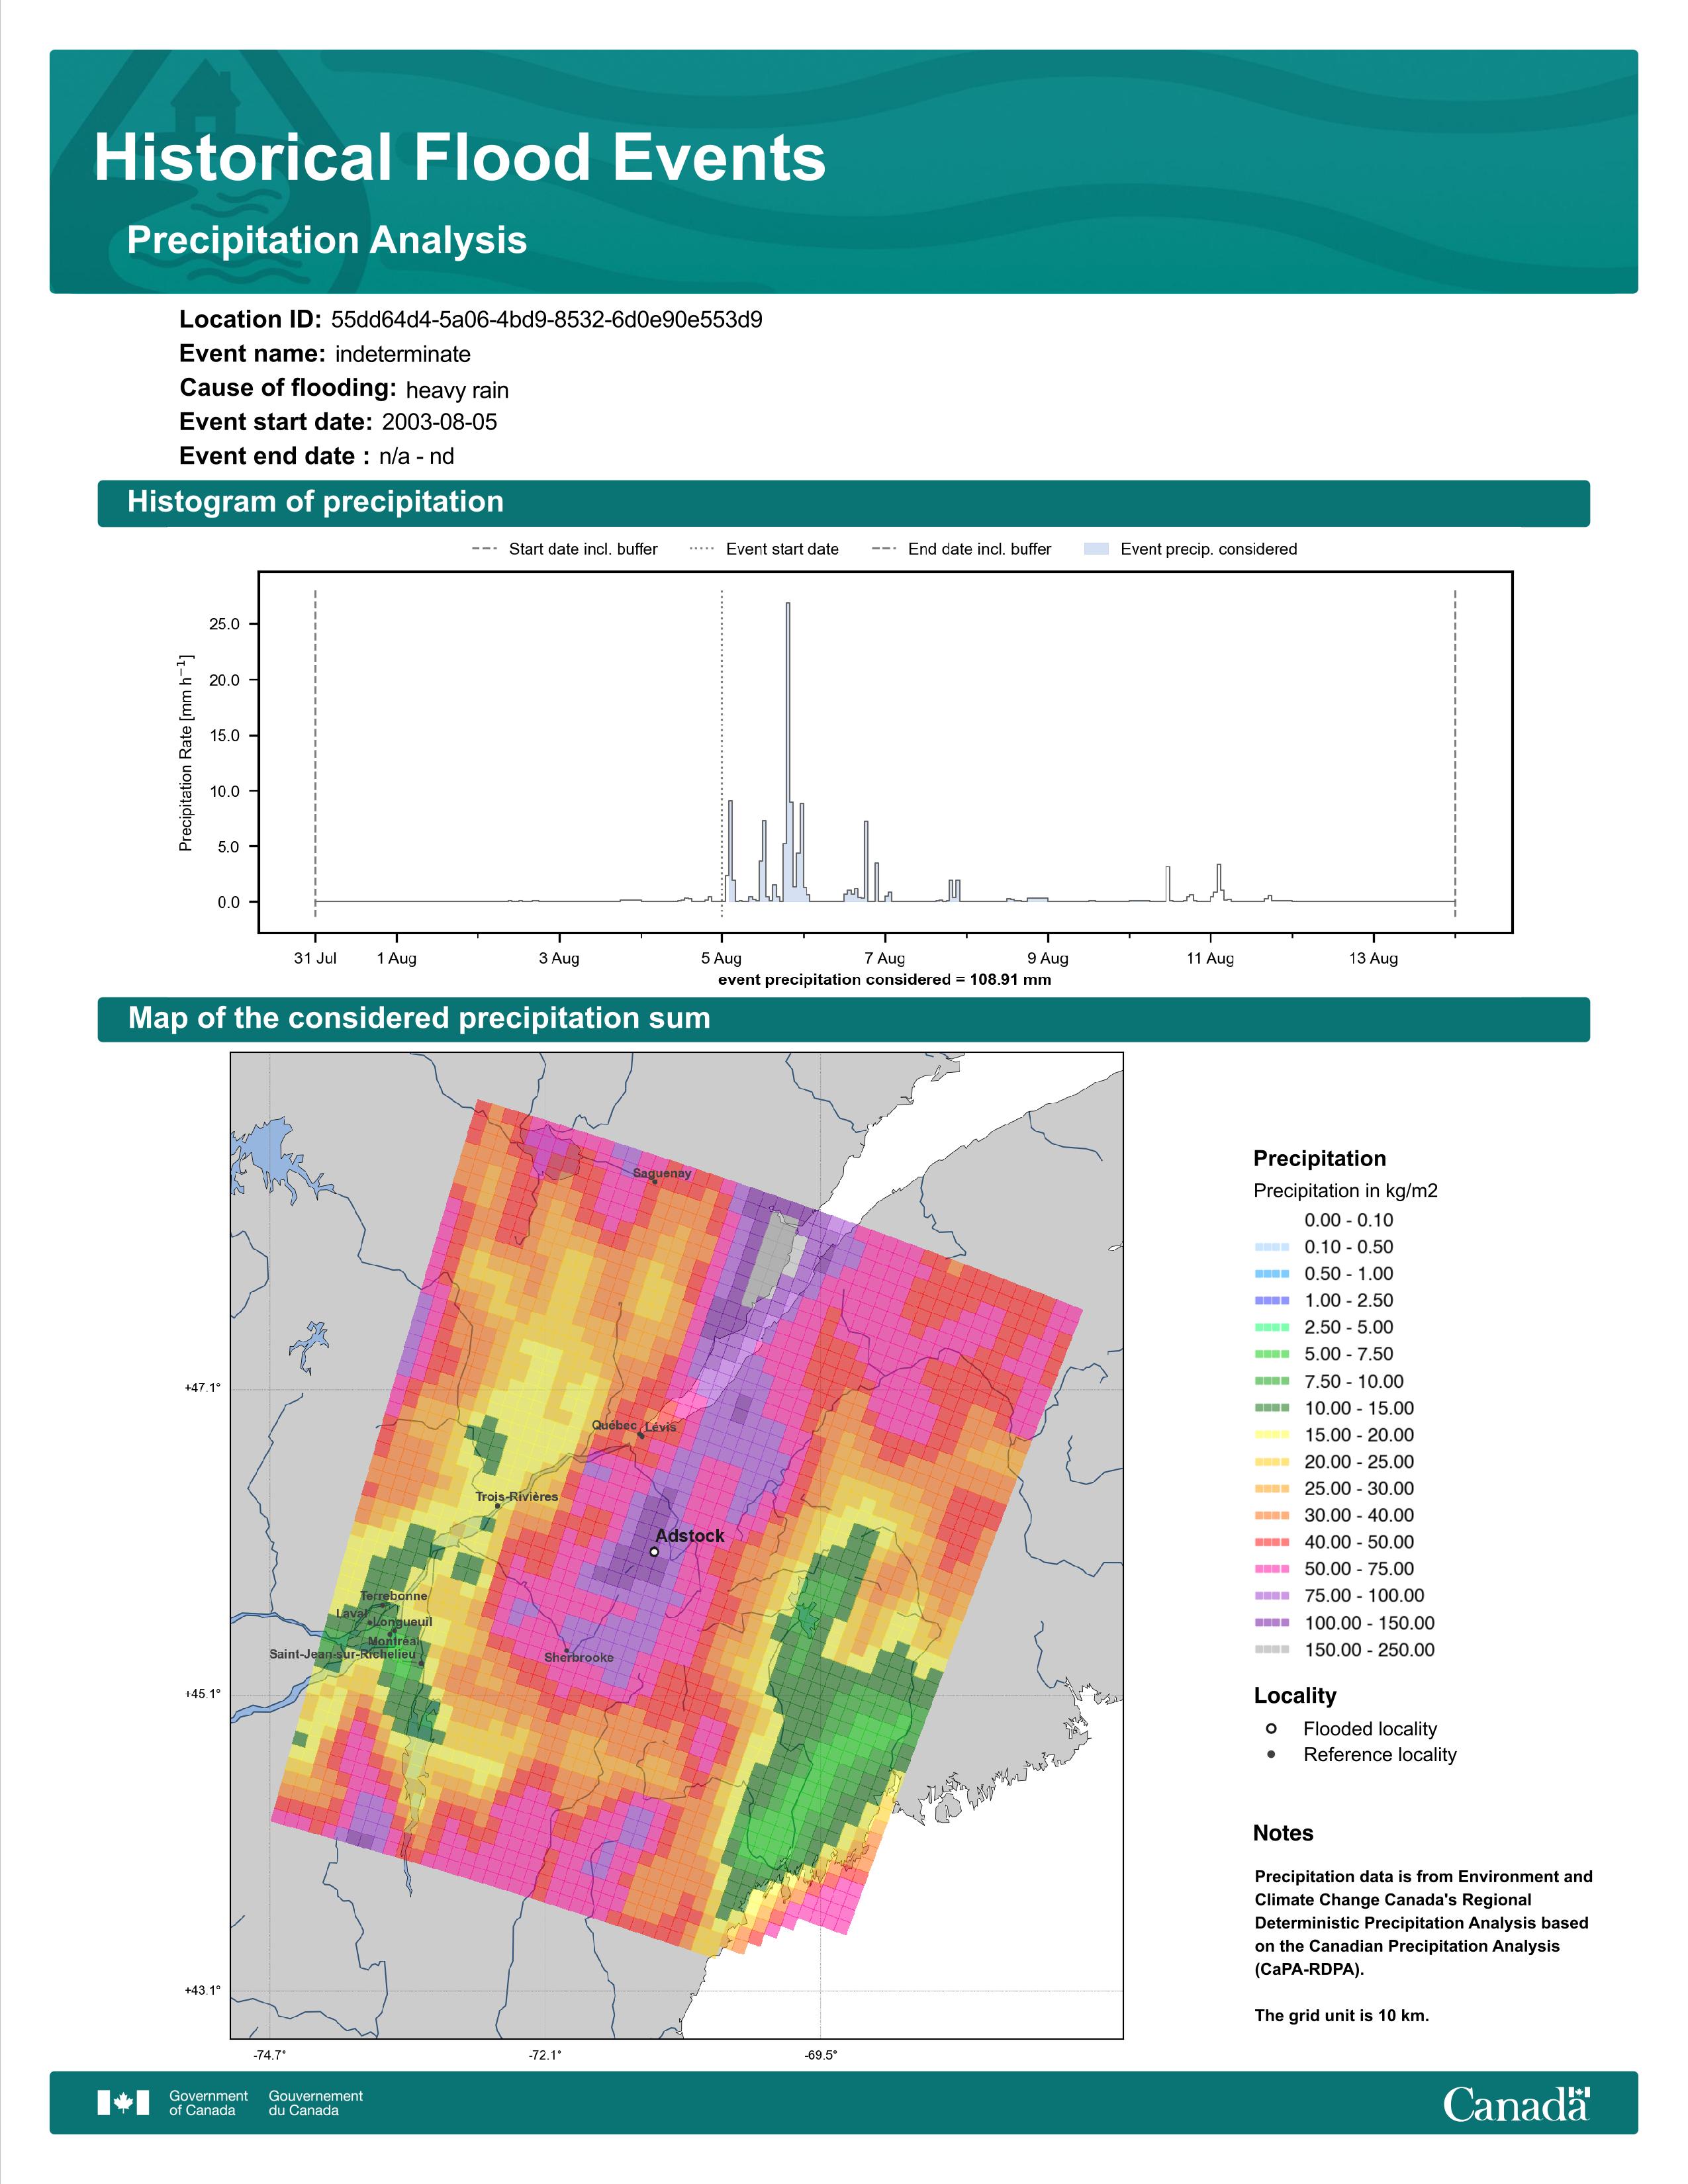Click the Canadian flag icon in footer
1688x2184 pixels.
[123, 2103]
